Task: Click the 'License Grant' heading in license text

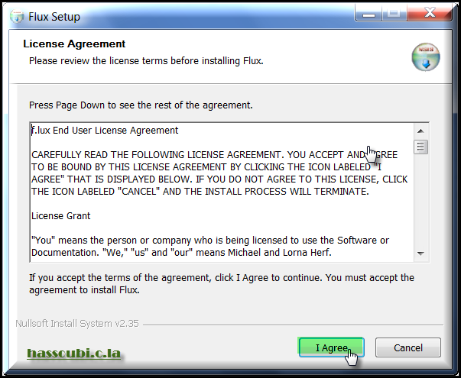Action: [x=61, y=216]
